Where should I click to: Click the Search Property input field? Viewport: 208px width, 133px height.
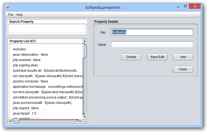coord(47,28)
